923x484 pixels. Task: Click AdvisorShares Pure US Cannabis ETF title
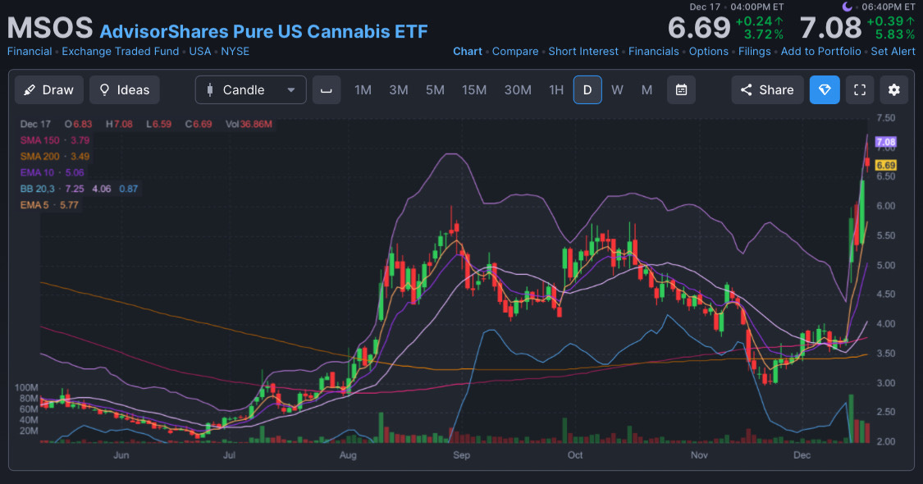click(263, 31)
